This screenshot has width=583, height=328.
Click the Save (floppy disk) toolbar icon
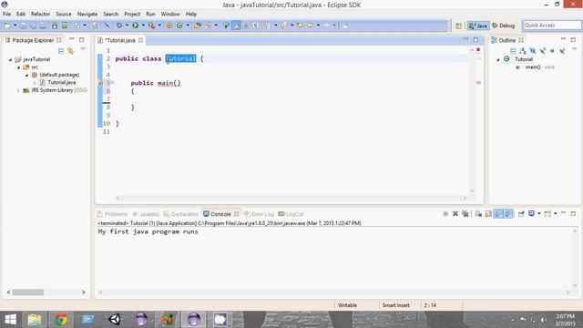pos(23,26)
